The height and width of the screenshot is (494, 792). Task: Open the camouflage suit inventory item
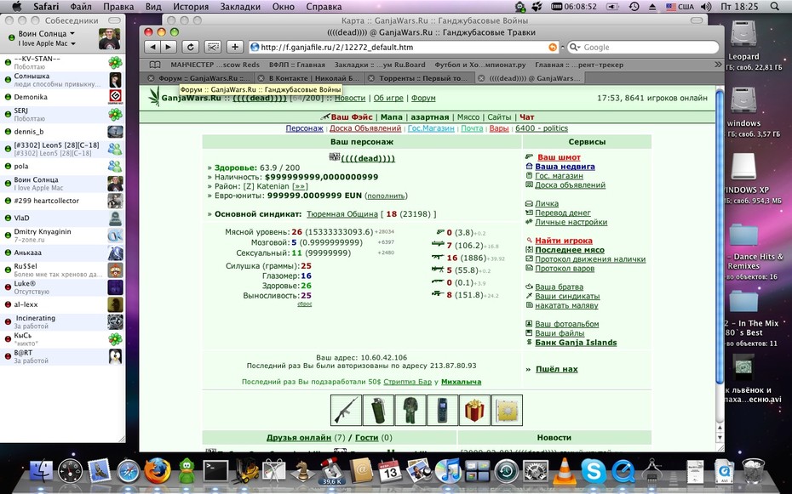click(x=410, y=411)
